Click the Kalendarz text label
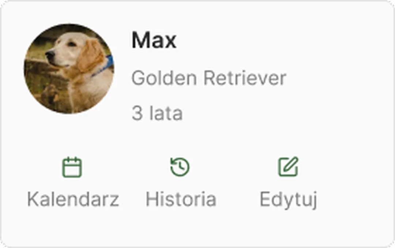This screenshot has width=395, height=248. 73,199
